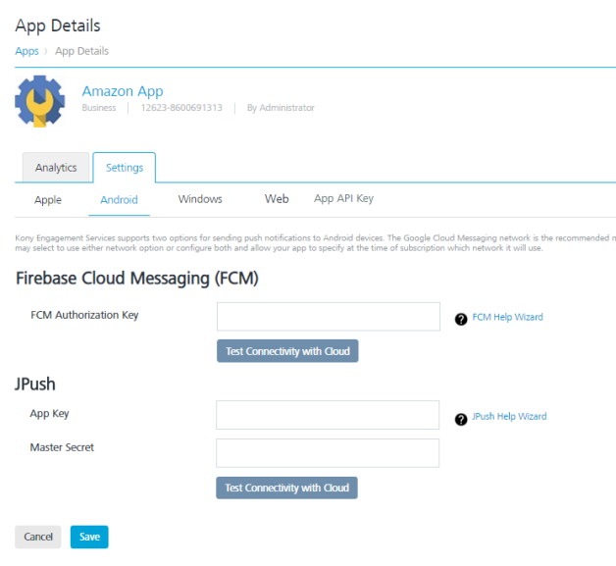This screenshot has height=566, width=616.
Task: Open the App API Key tab
Action: pos(343,198)
